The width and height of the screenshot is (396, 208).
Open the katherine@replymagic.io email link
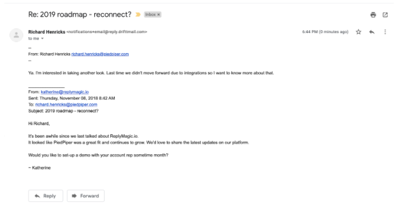tap(65, 92)
